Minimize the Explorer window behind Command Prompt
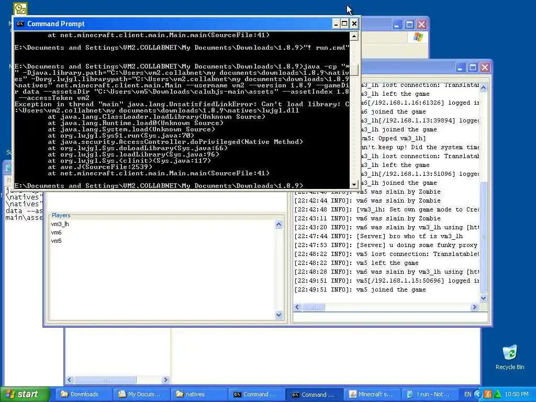The width and height of the screenshot is (536, 402). point(397,25)
